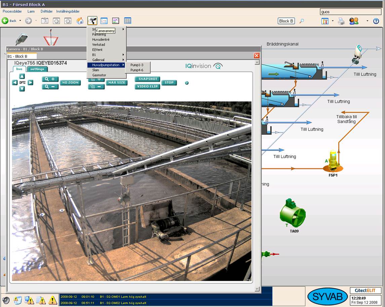Click the username input field

coord(350,12)
